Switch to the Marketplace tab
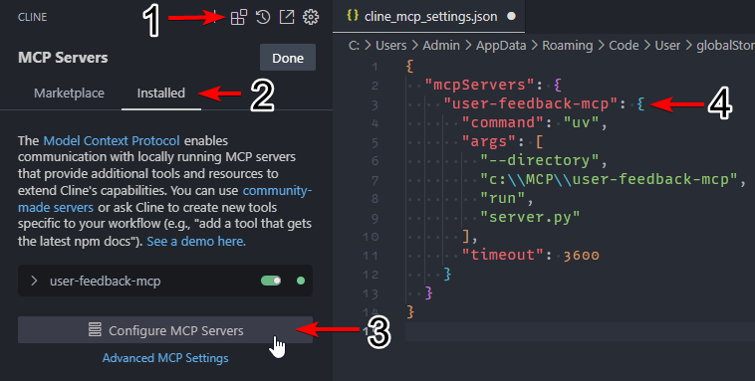Image resolution: width=755 pixels, height=381 pixels. (69, 93)
